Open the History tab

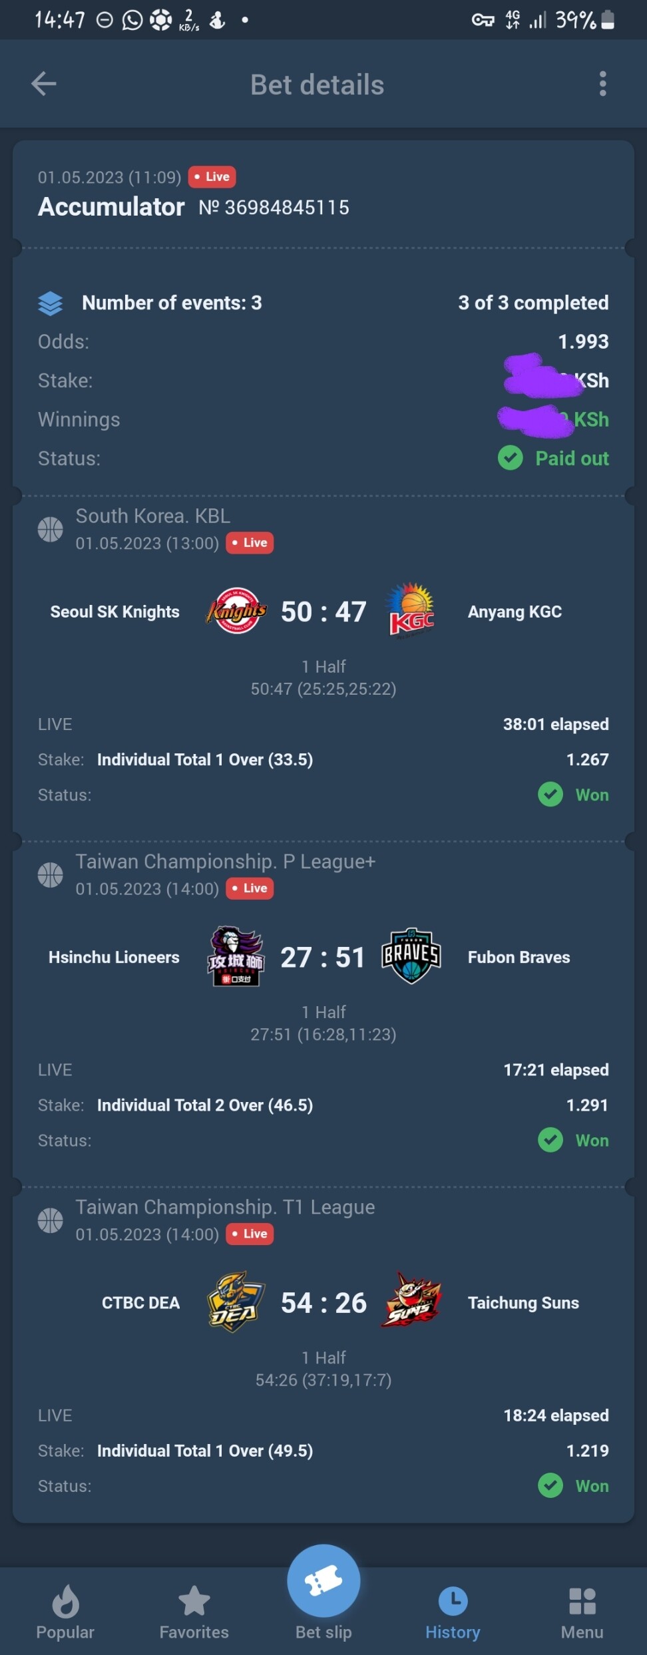453,1612
